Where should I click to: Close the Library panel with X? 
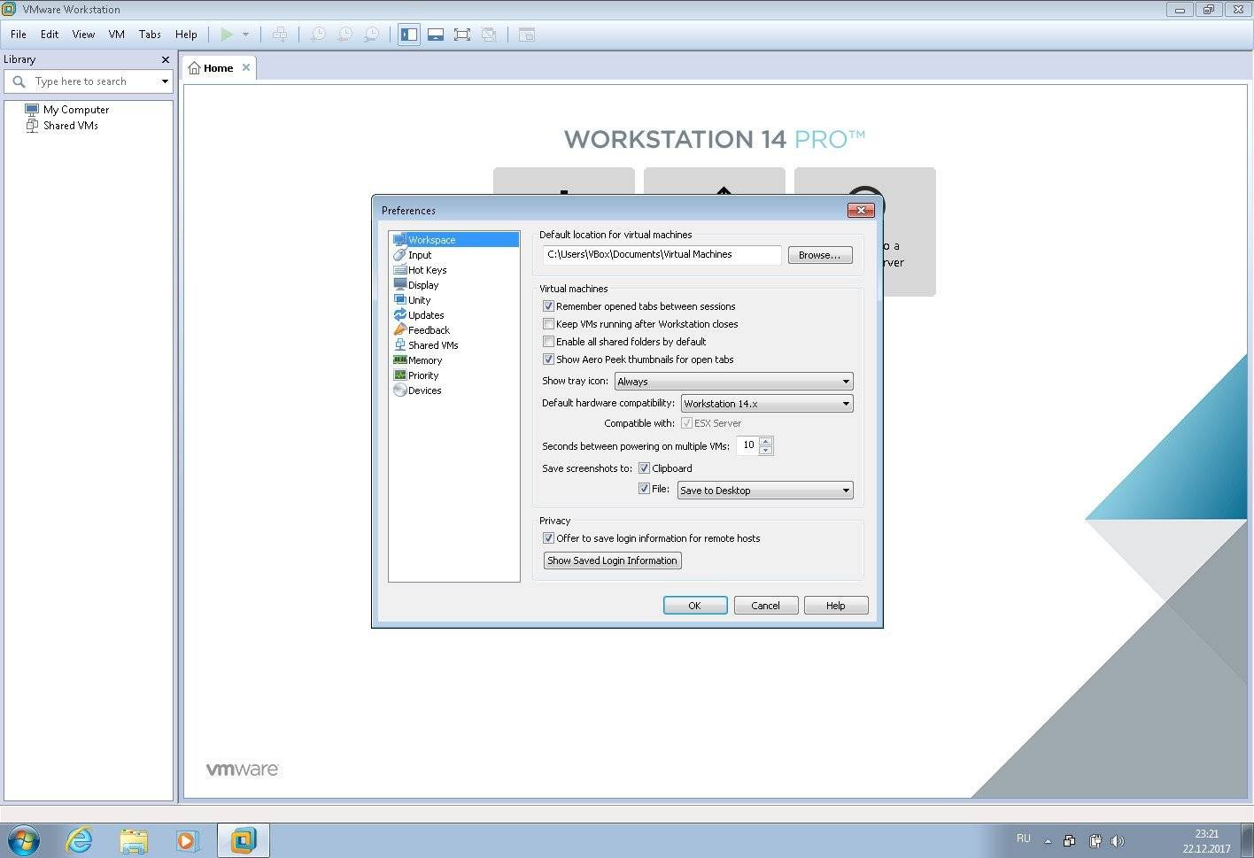pos(165,59)
